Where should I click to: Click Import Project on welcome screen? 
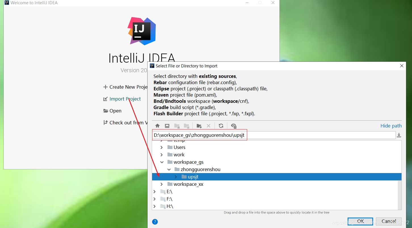122,99
